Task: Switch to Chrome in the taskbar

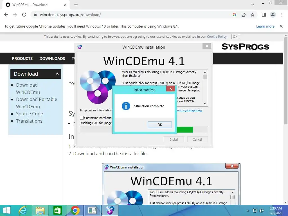Action: click(x=75, y=210)
